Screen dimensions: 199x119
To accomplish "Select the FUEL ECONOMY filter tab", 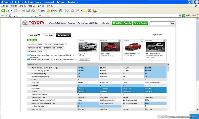I will click(59, 44).
